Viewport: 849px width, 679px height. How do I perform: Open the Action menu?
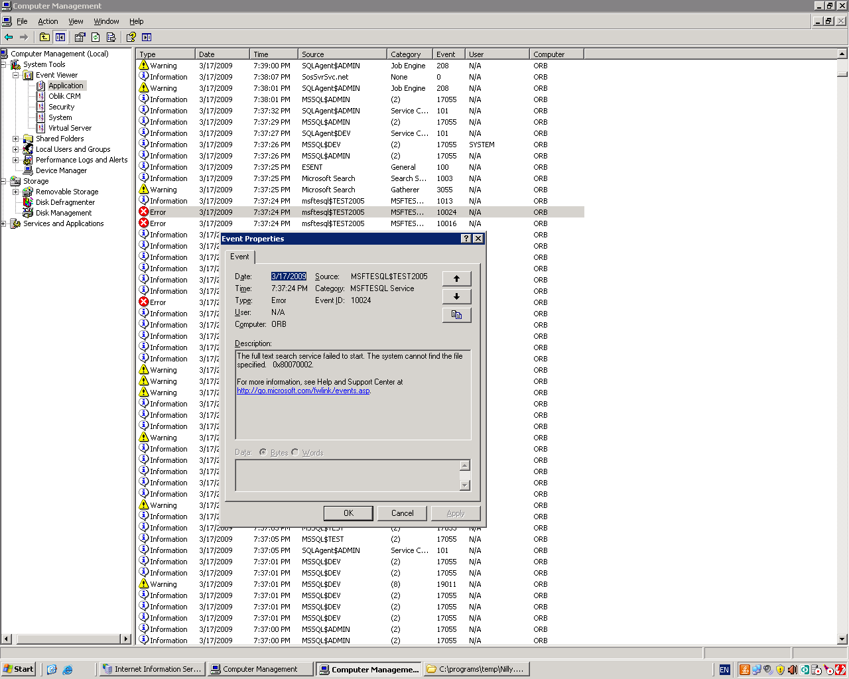tap(48, 21)
